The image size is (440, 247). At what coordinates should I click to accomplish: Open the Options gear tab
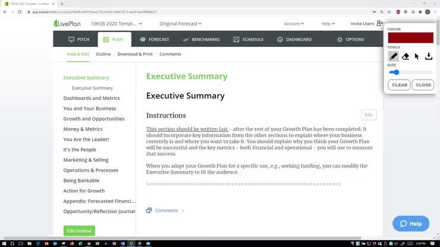350,39
